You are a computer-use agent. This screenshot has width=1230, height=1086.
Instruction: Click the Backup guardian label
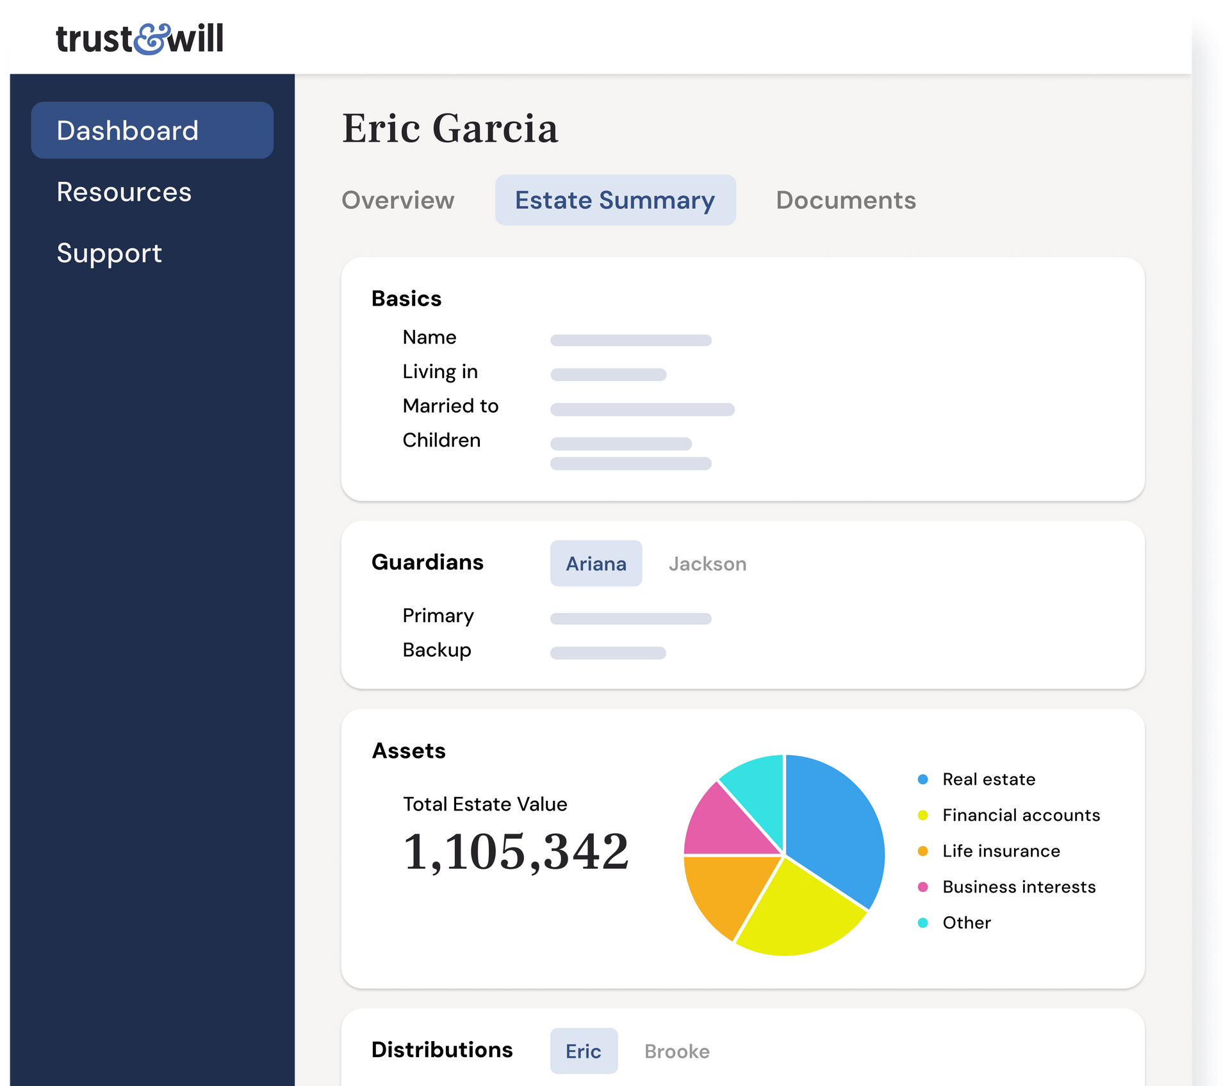437,650
